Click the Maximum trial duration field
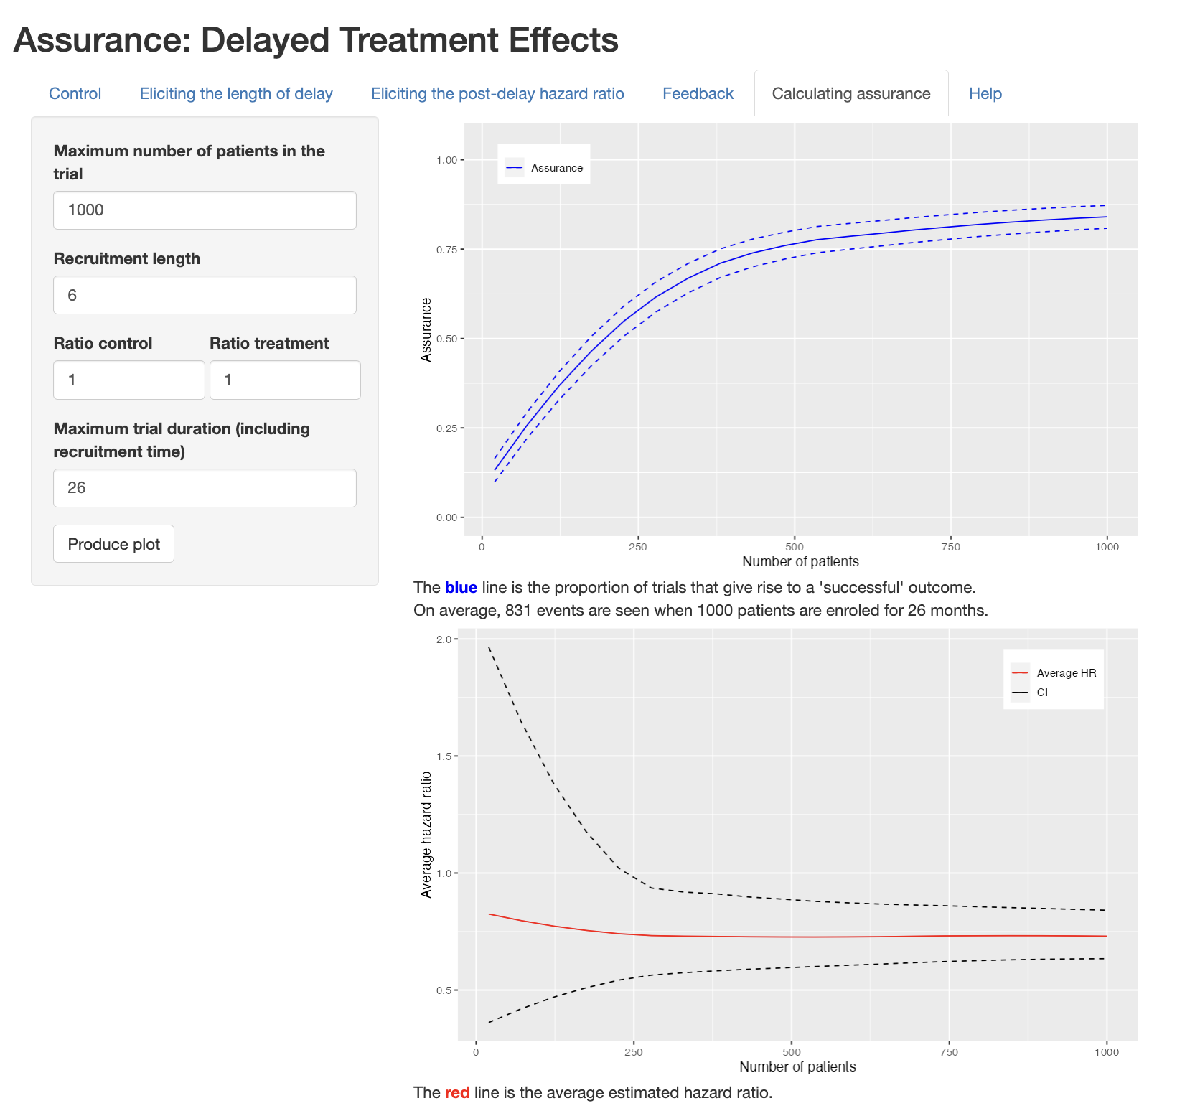The image size is (1195, 1116). click(x=205, y=488)
